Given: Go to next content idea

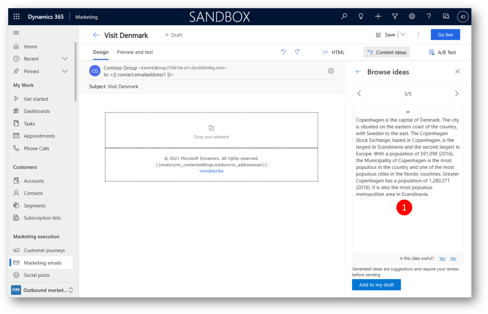Looking at the screenshot, I should [457, 94].
